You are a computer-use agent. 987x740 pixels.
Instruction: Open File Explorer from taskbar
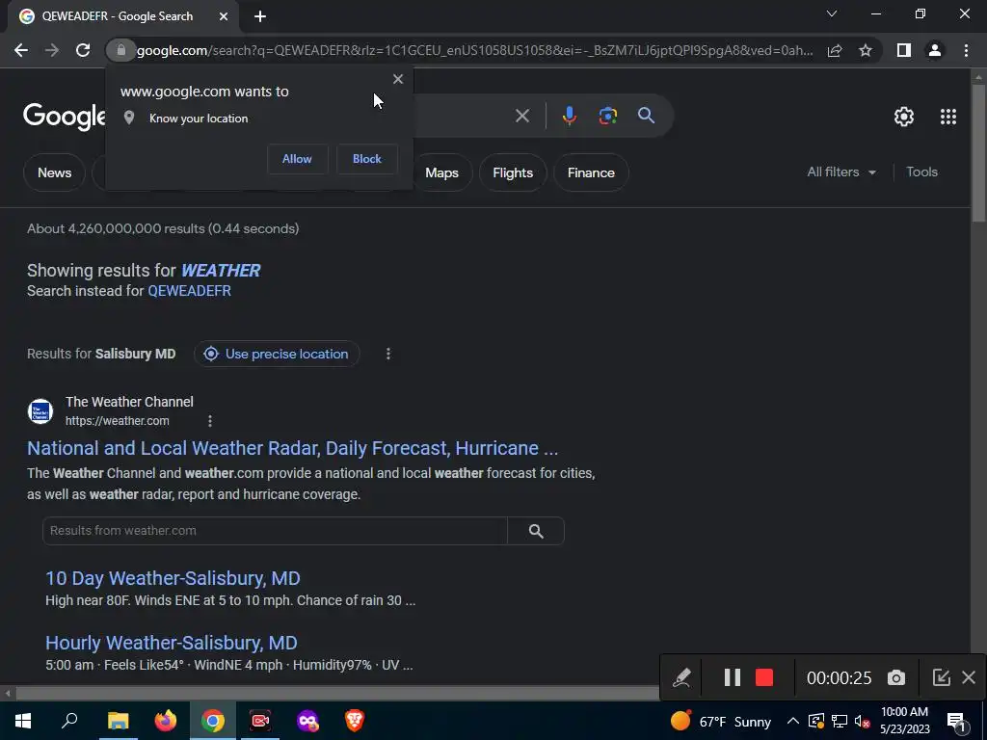[x=118, y=721]
